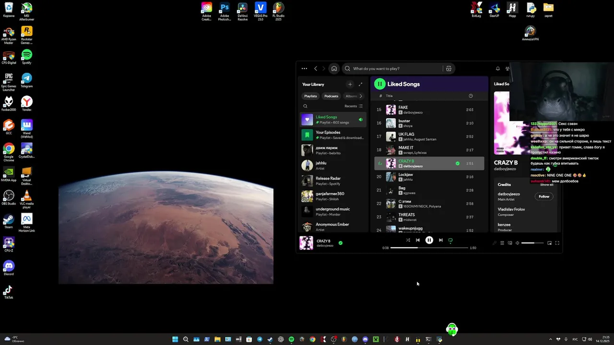Toggle liked checkmark in player bar
The width and height of the screenshot is (614, 345).
point(341,243)
